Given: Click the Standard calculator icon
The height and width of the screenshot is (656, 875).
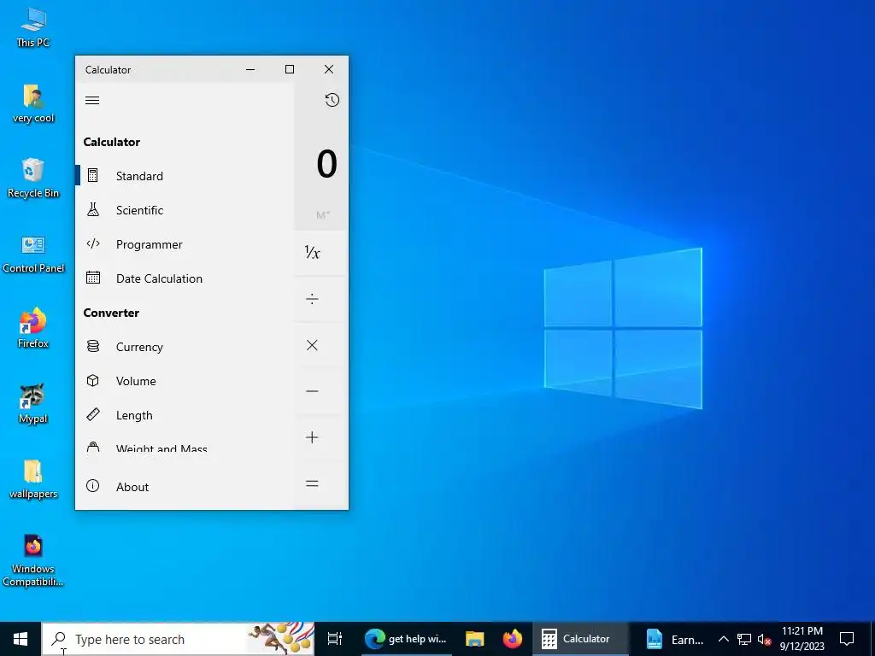Looking at the screenshot, I should 93,176.
